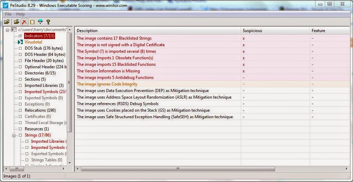Select row "The image imports 15 Blacklisted Functions"
Screen dimensions: 353x182
click(x=212, y=64)
